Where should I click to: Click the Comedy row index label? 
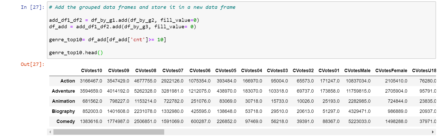pos(66,121)
